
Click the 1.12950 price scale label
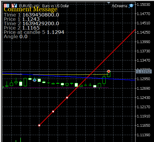143,79
